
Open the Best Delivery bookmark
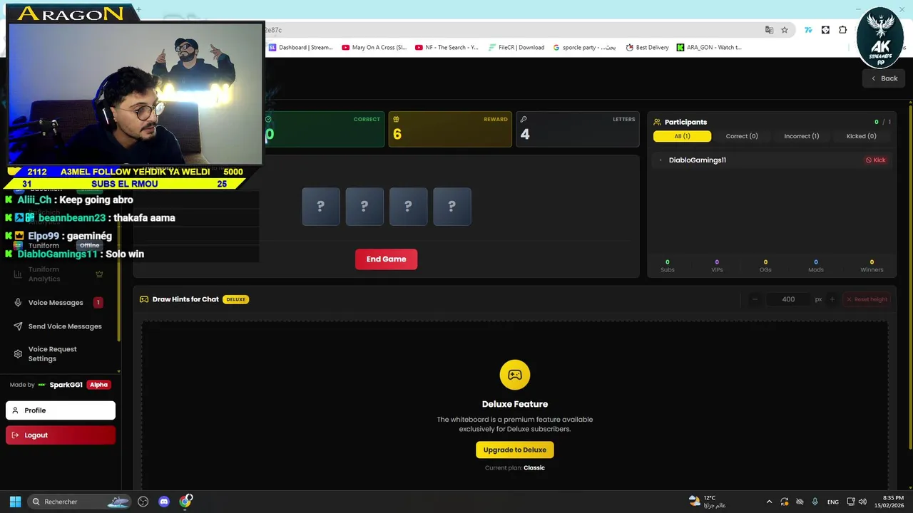(x=647, y=48)
